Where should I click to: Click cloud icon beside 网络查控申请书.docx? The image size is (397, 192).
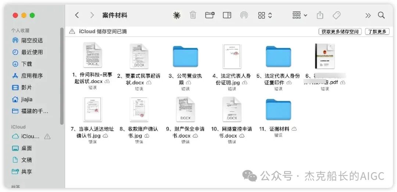[x=242, y=135]
